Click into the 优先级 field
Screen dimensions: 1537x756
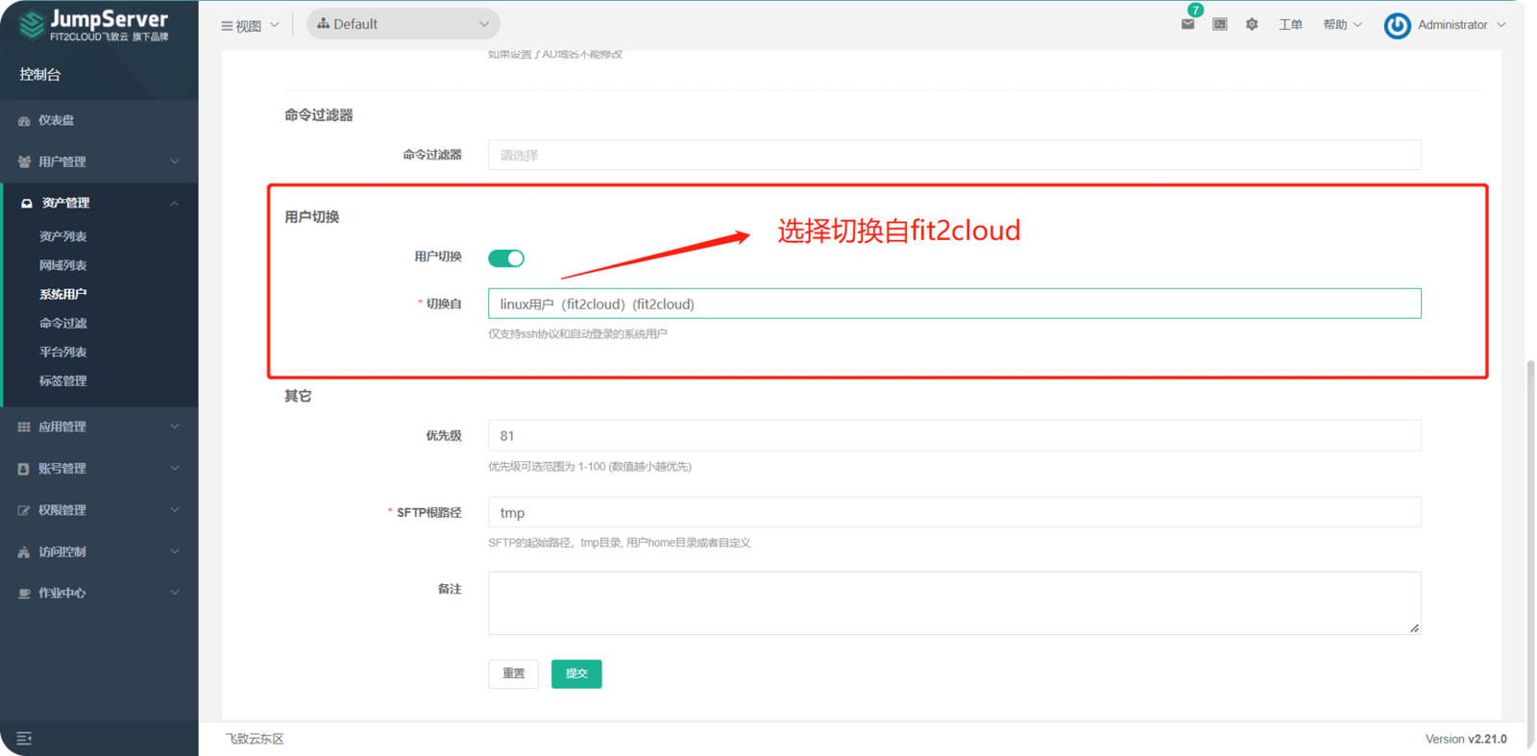tap(954, 435)
